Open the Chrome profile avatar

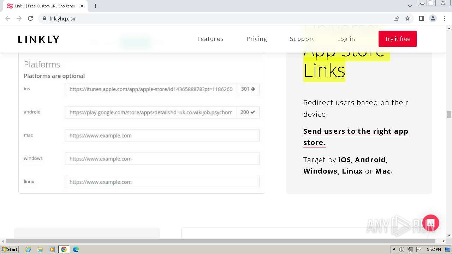433,18
